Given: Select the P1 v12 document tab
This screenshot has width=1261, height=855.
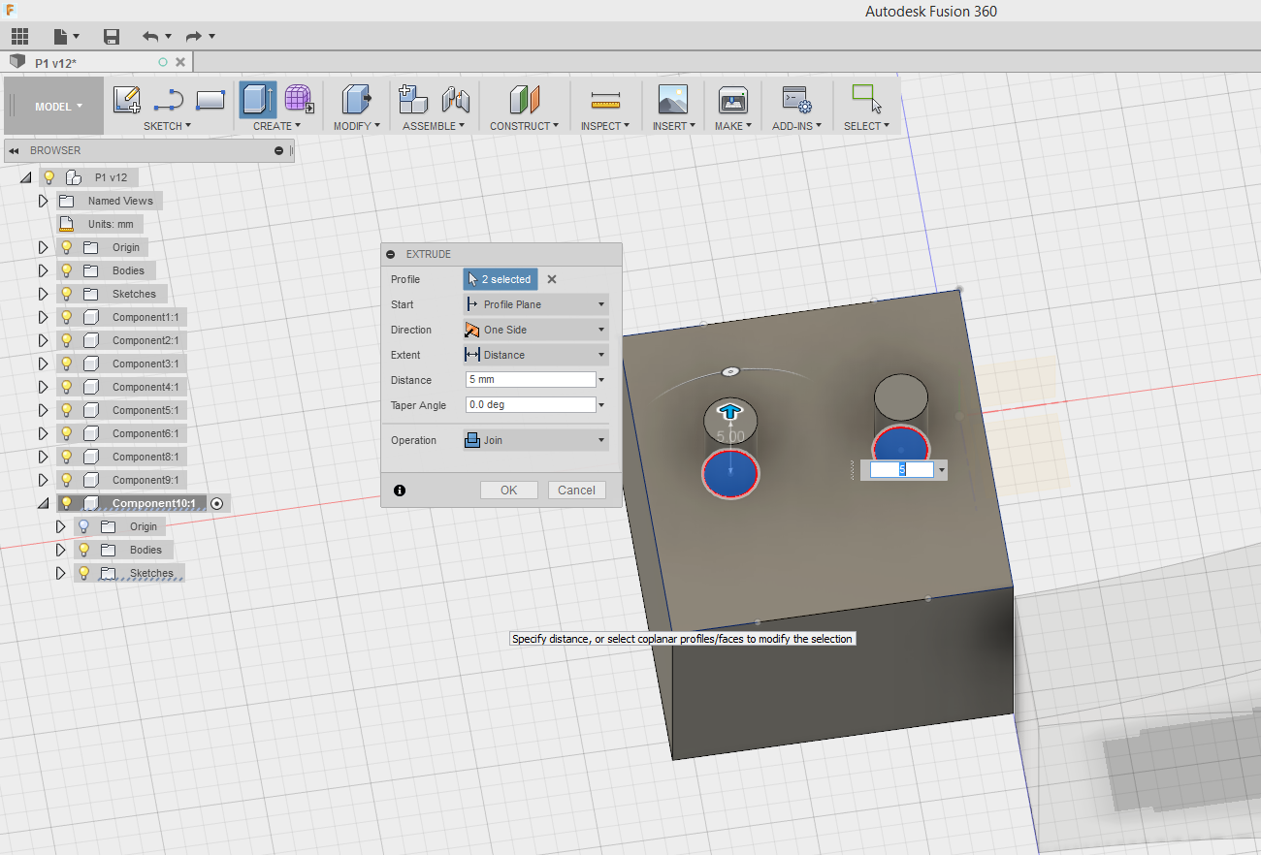Looking at the screenshot, I should tap(97, 62).
